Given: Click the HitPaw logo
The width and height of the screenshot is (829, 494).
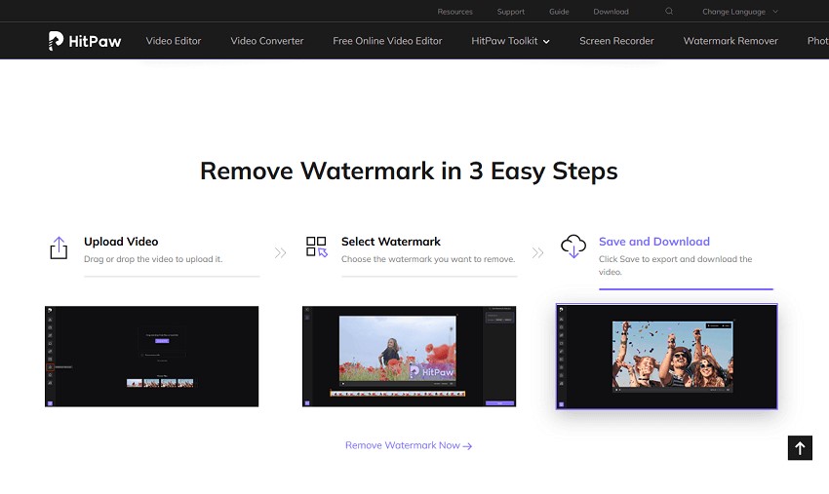Looking at the screenshot, I should pos(85,41).
